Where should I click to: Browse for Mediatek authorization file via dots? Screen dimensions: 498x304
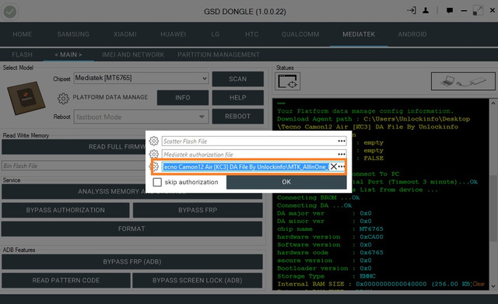pyautogui.click(x=342, y=154)
